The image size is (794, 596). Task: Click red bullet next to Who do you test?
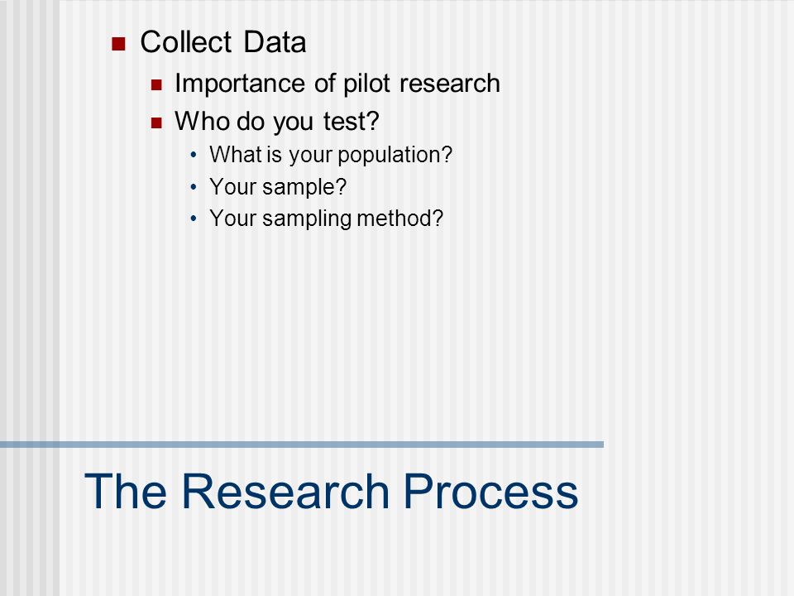click(x=156, y=123)
